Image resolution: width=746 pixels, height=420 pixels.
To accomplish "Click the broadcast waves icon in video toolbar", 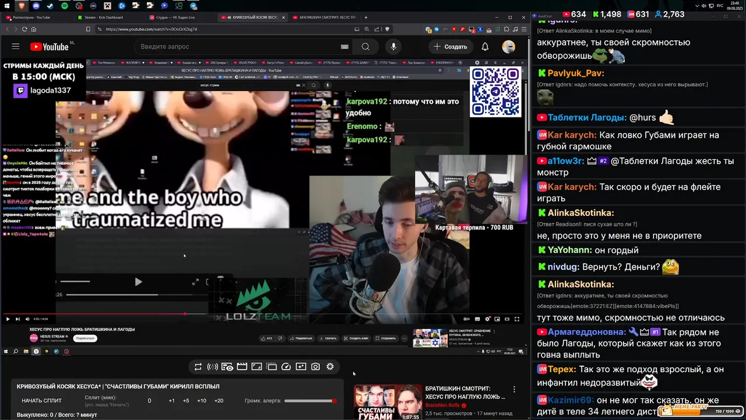I will coord(213,367).
